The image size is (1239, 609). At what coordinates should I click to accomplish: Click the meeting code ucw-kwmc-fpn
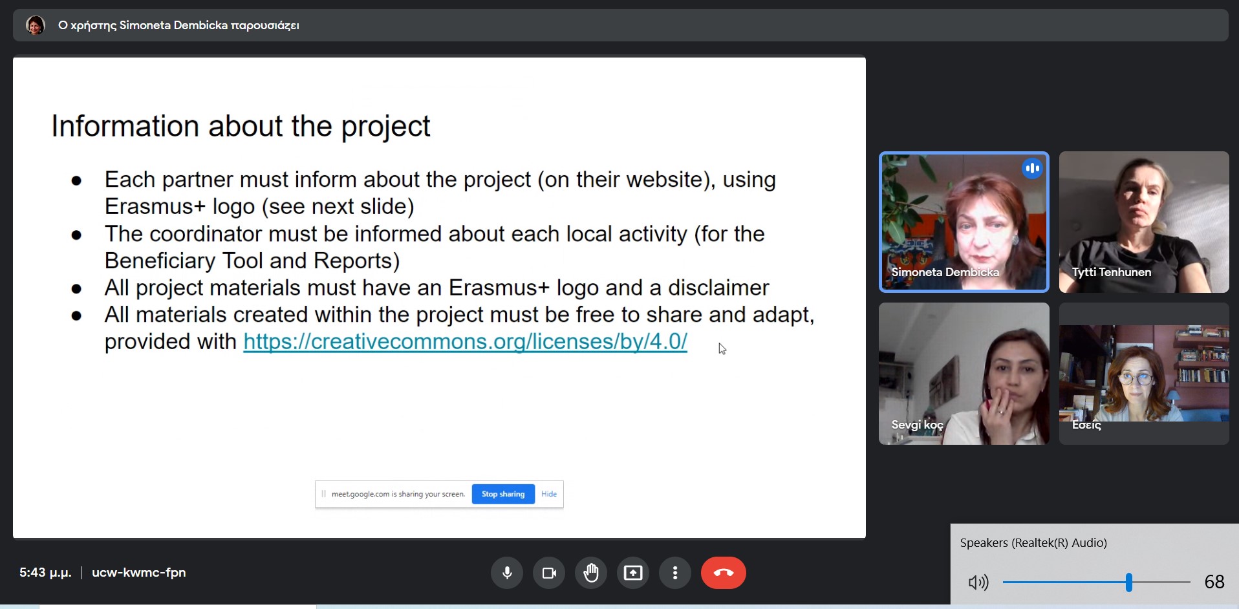[x=138, y=573]
